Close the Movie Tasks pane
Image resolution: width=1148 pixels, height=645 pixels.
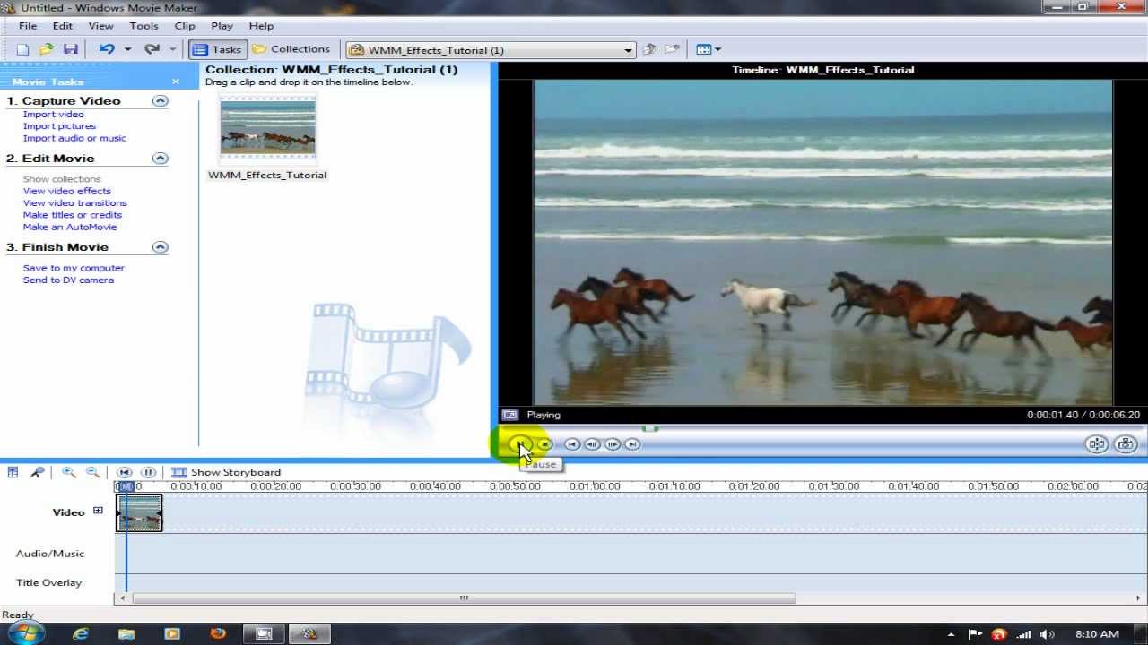point(176,82)
